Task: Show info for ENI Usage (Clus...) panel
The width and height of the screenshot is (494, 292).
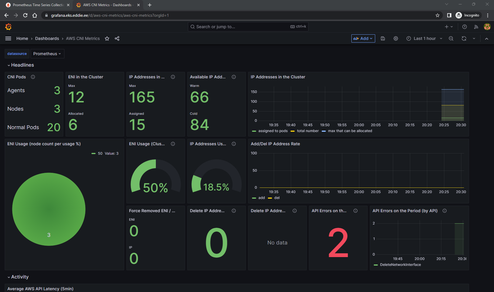Action: (173, 144)
